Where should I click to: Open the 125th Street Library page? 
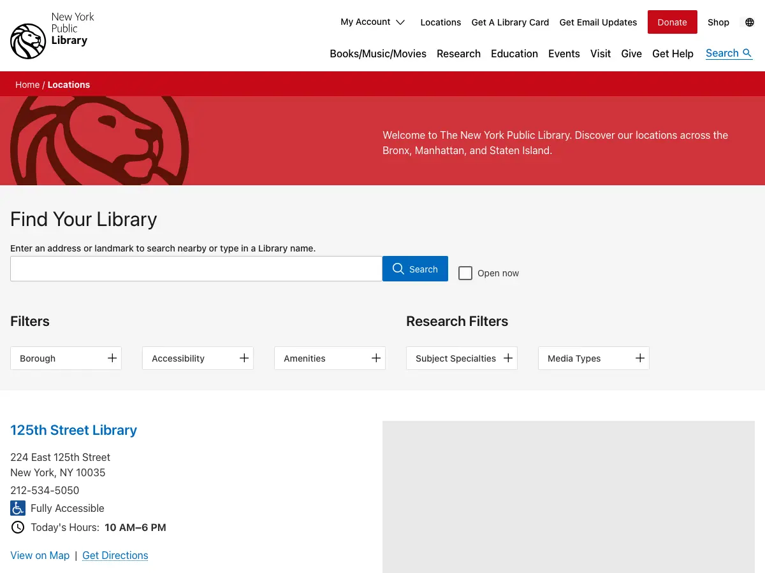[x=73, y=430]
